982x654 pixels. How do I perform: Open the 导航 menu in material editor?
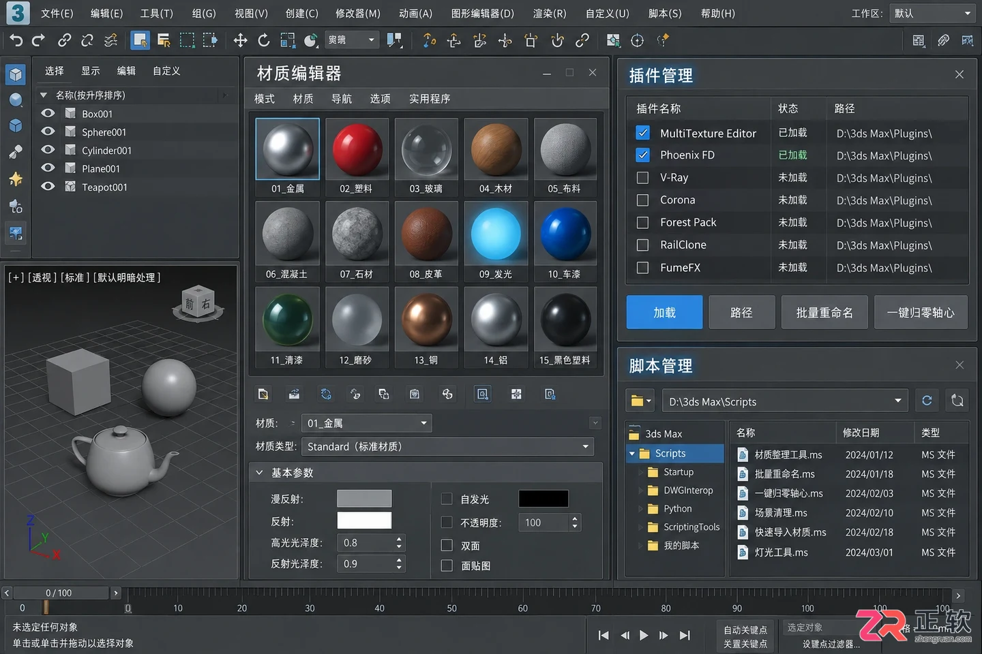coord(342,99)
